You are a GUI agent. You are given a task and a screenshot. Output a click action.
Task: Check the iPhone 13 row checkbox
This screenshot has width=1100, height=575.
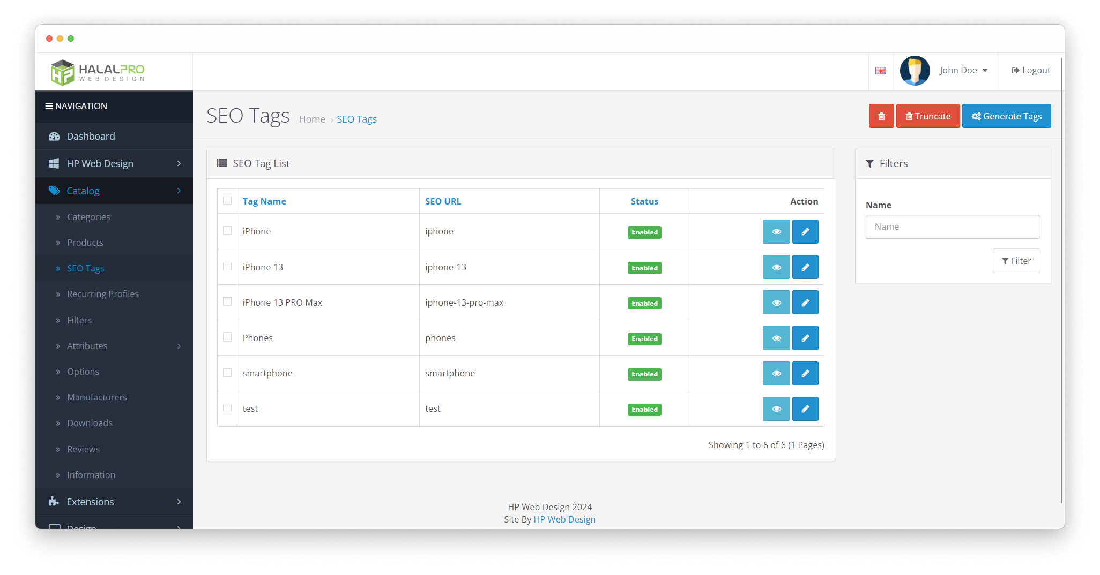click(227, 266)
